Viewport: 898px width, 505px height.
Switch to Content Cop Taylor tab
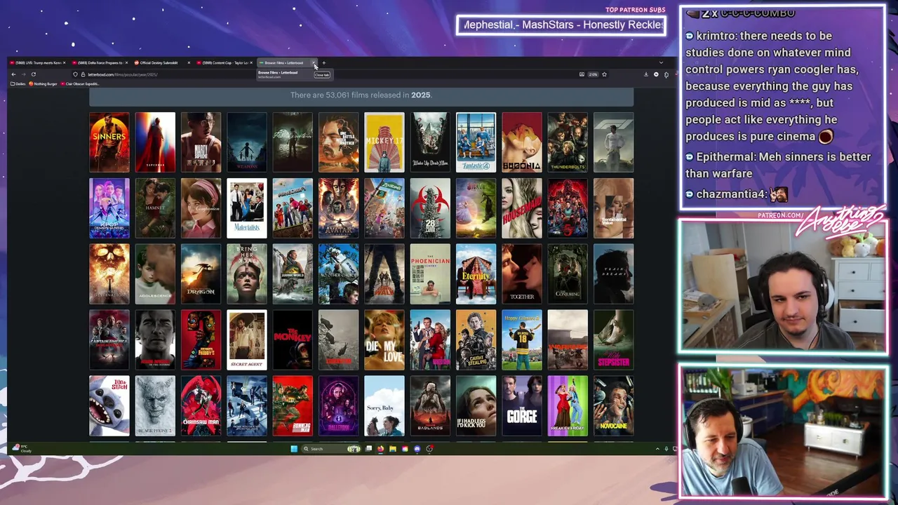(224, 63)
